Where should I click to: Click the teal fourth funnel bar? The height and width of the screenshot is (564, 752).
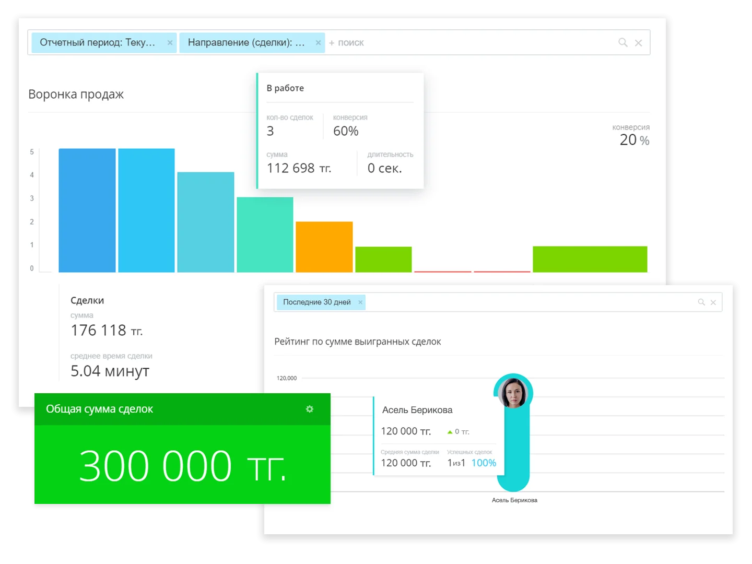[x=265, y=234]
